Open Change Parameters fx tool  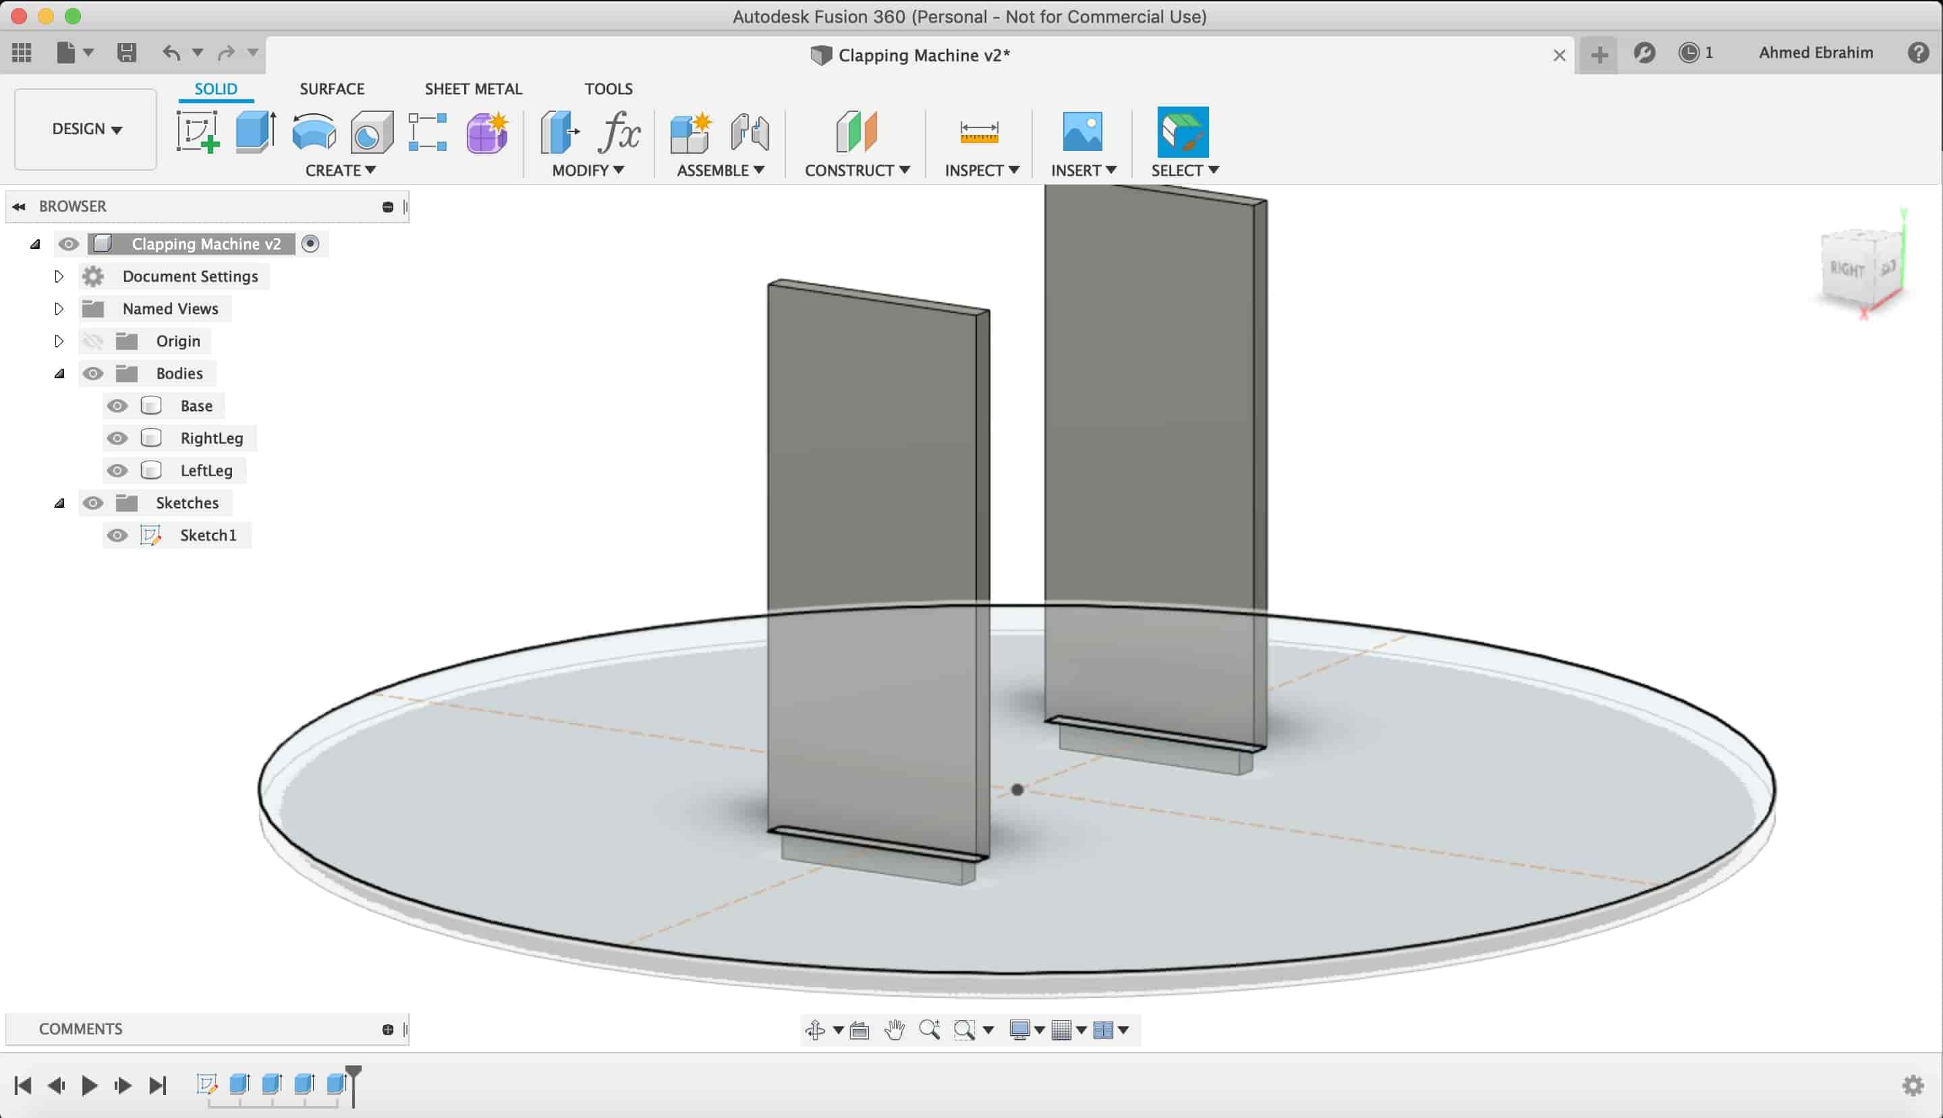coord(619,132)
